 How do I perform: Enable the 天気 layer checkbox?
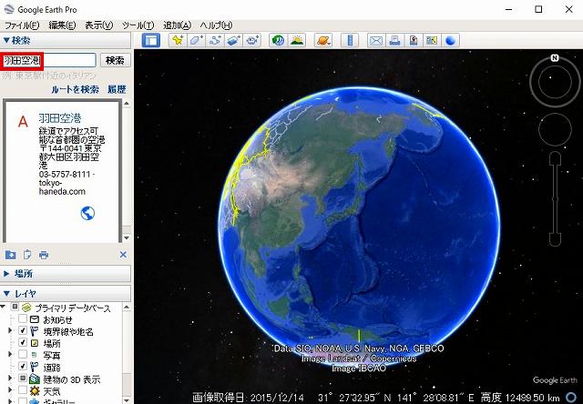(23, 389)
